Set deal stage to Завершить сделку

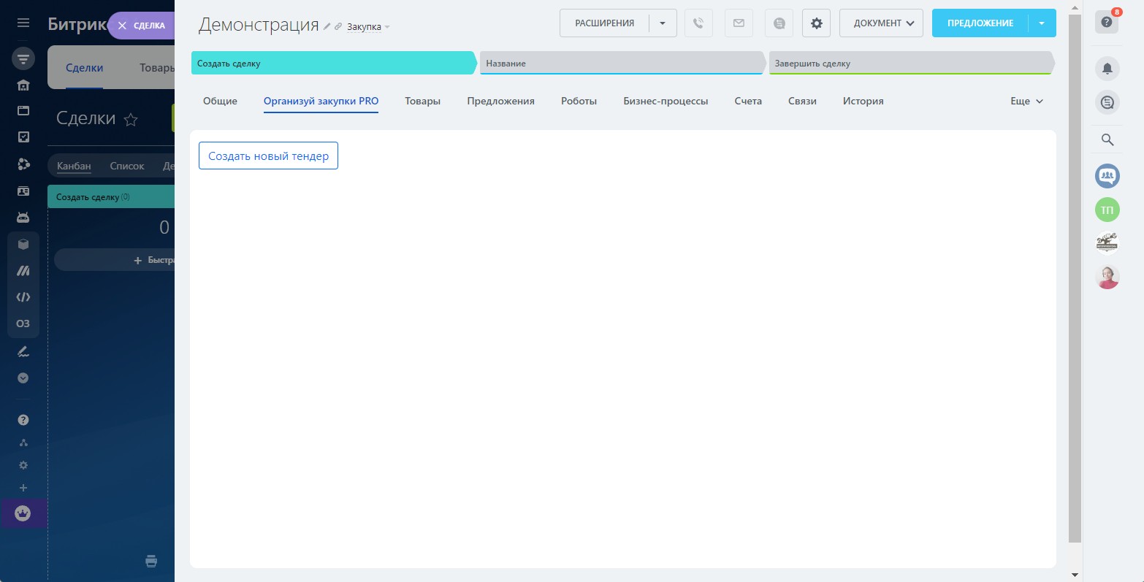click(912, 64)
